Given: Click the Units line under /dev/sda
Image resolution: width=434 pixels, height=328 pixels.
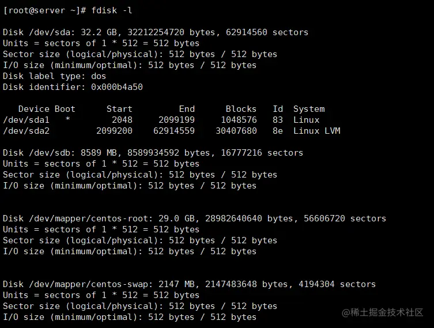Looking at the screenshot, I should (101, 43).
